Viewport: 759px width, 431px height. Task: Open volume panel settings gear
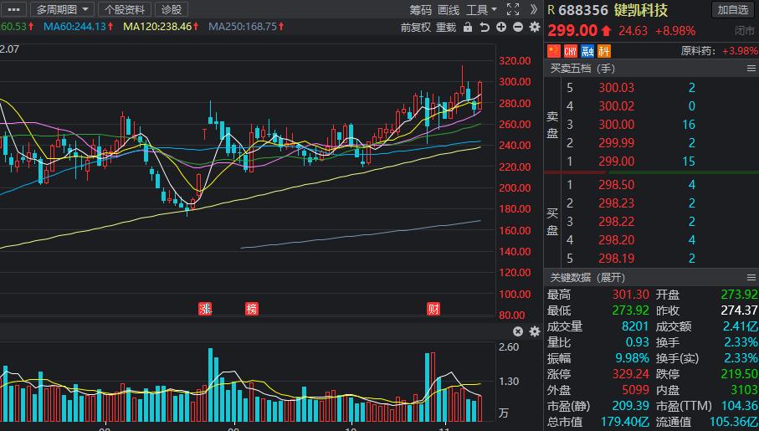[x=533, y=331]
